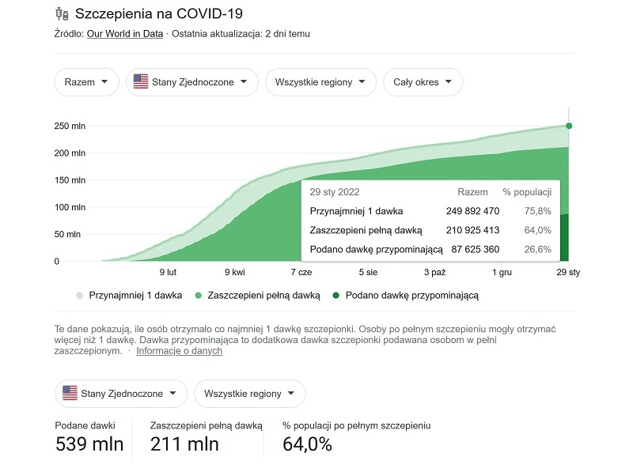Click the '64,0%' full vaccination percentage
This screenshot has width=633, height=468.
[x=309, y=443]
